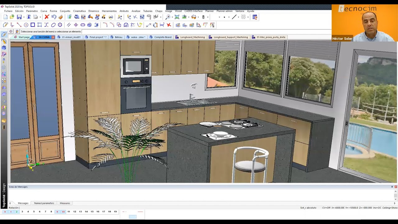Select the parallel lines tool
This screenshot has height=224, width=398.
tap(69, 25)
